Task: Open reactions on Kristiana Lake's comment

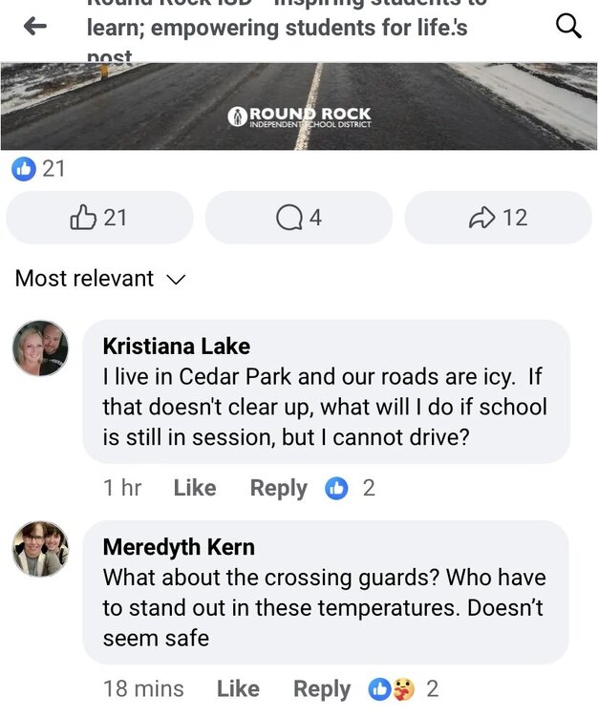Action: pos(349,489)
